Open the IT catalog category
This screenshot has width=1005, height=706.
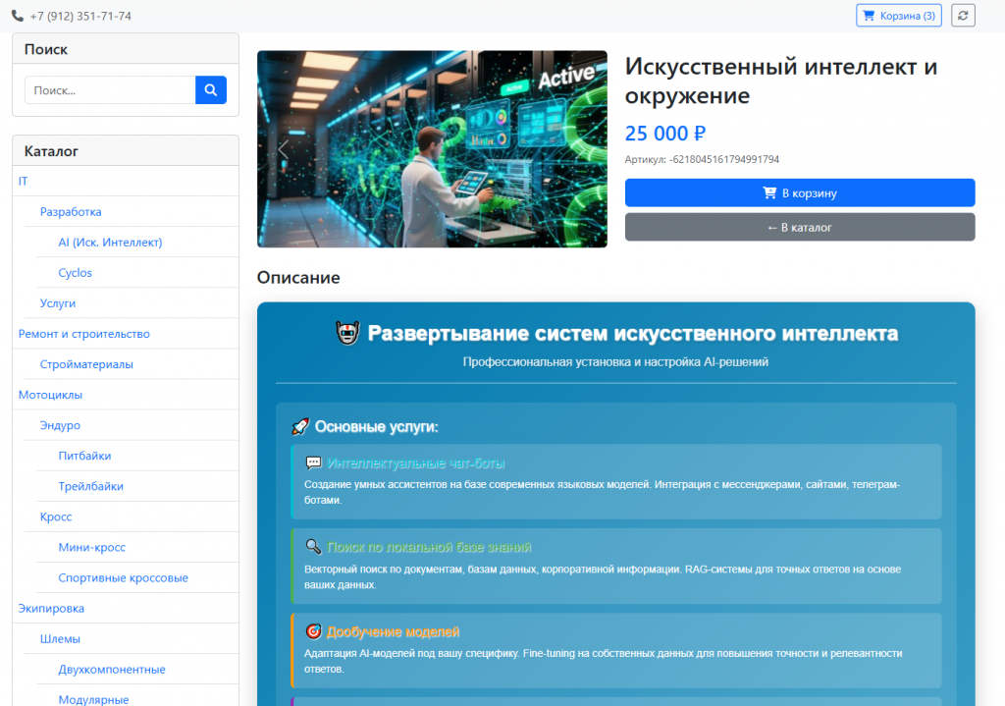24,181
